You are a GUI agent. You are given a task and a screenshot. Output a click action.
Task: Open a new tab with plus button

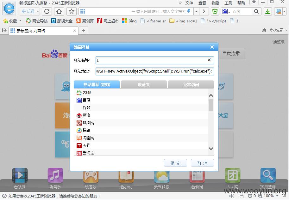pyautogui.click(x=83, y=31)
